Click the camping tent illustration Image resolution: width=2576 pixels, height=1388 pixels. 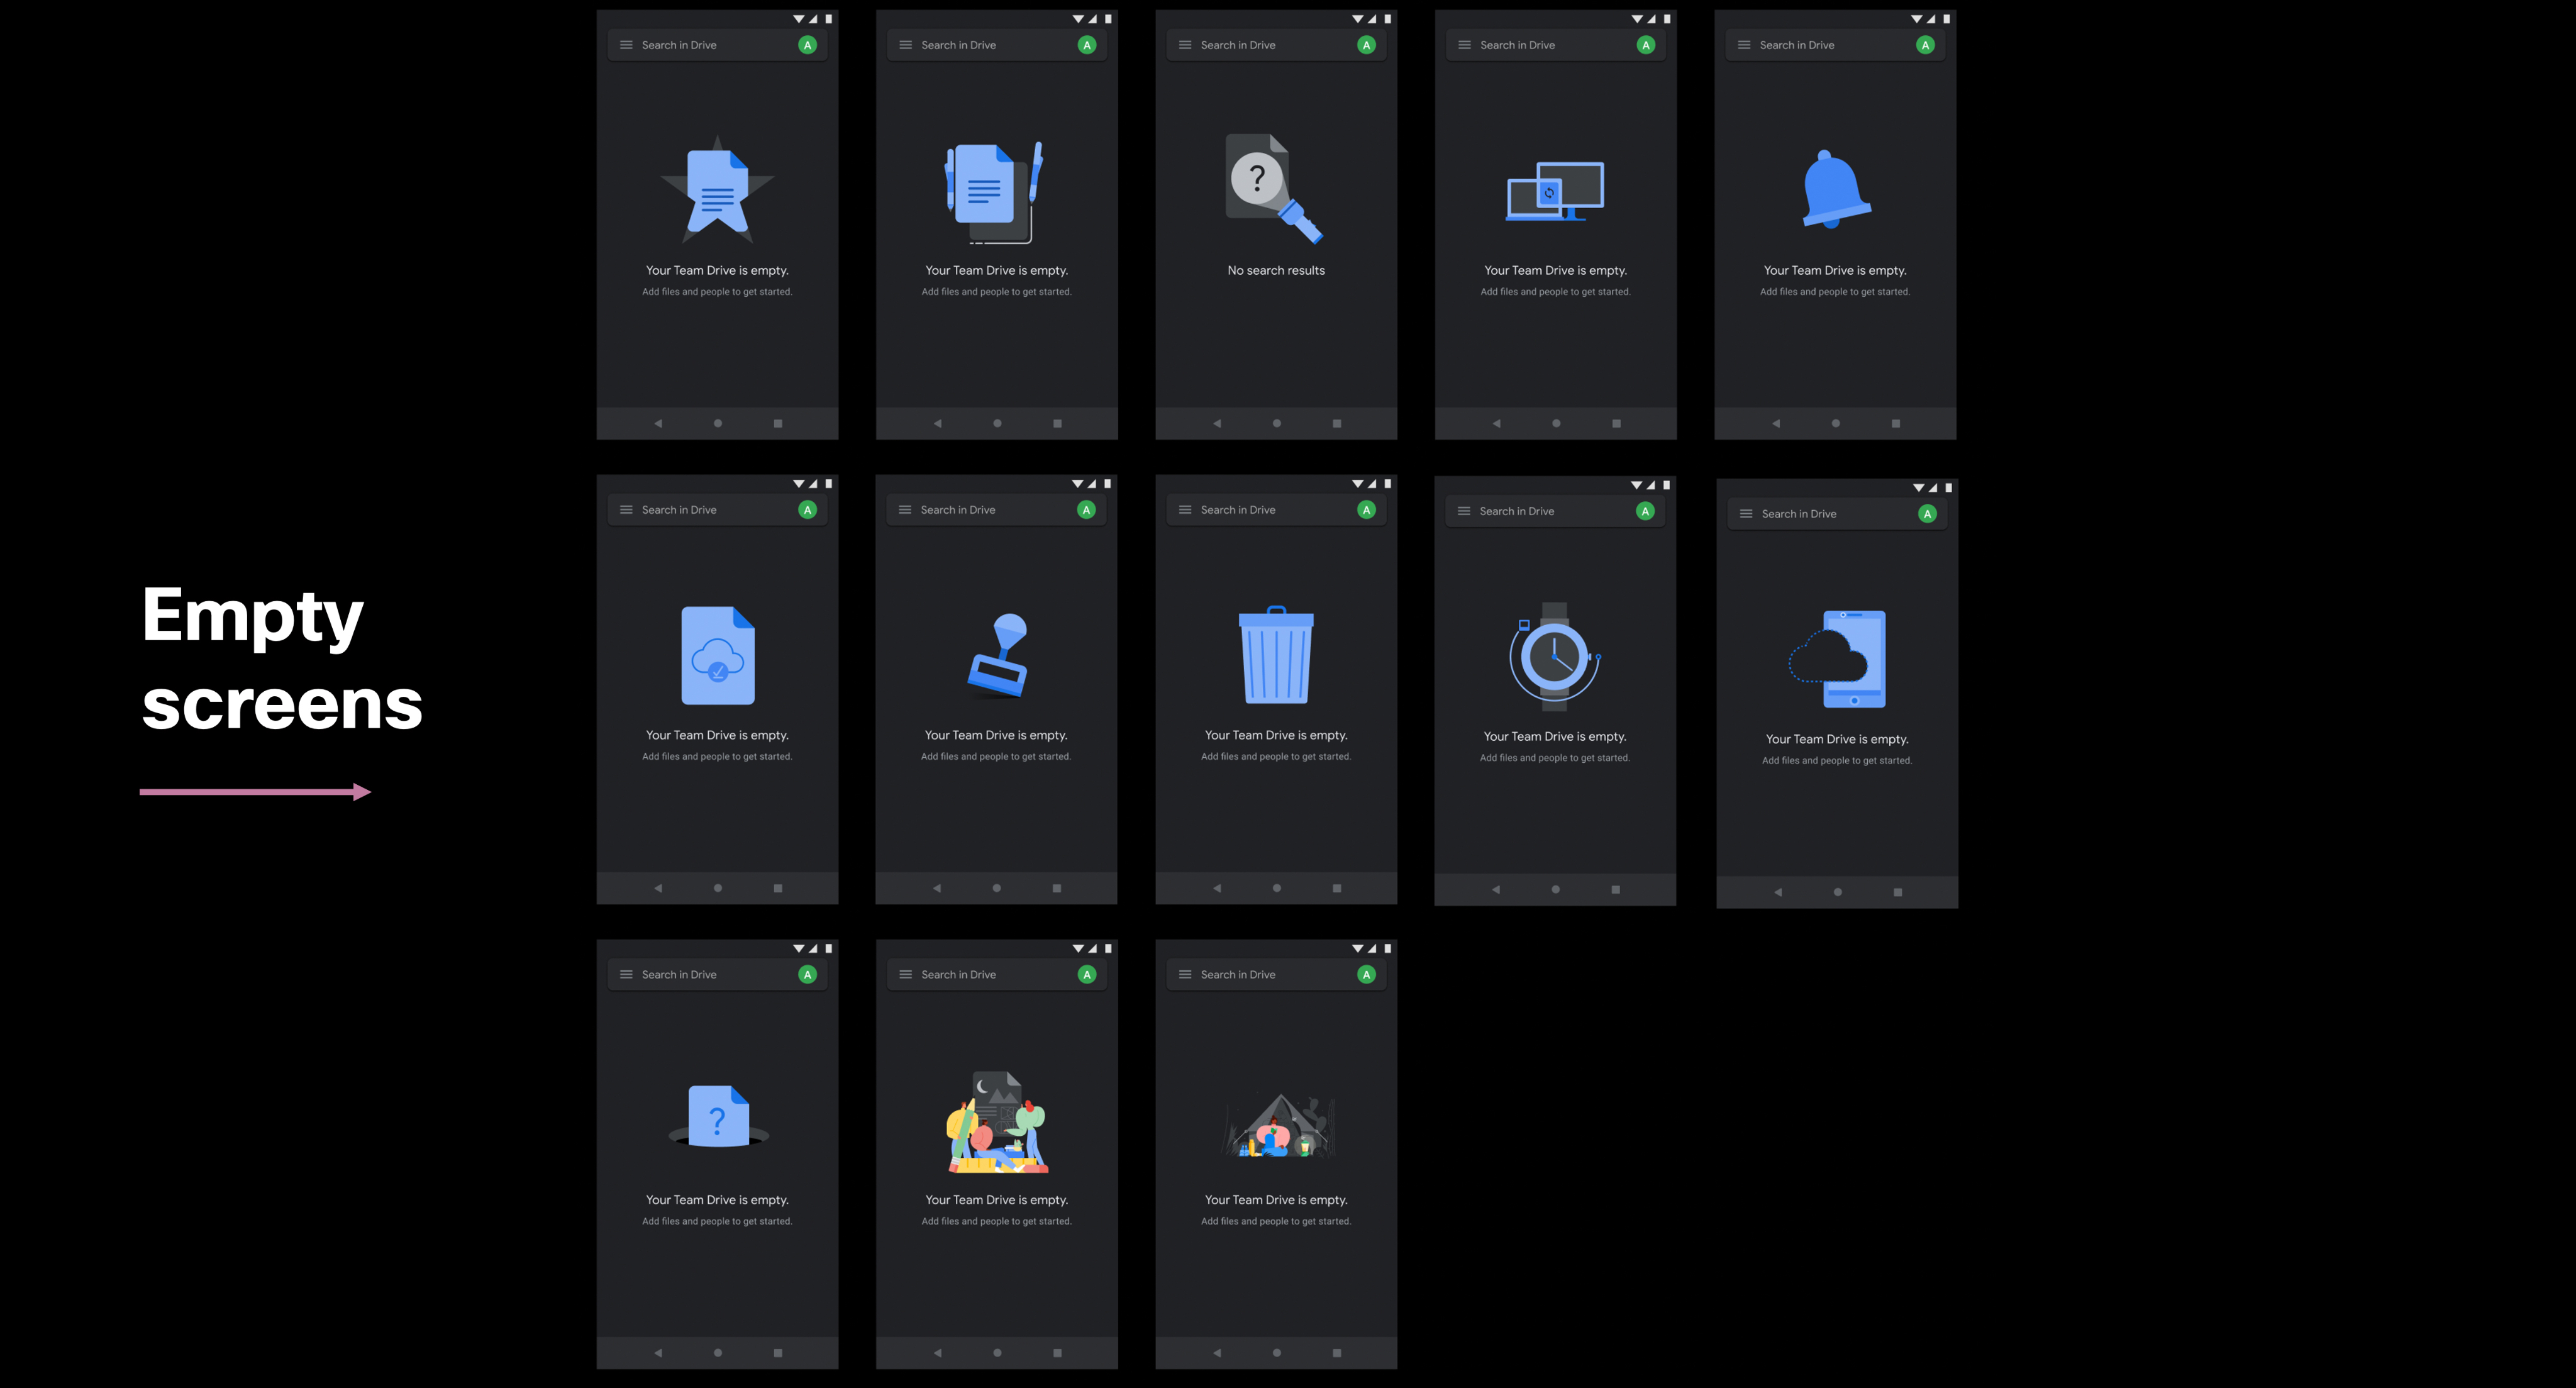coord(1278,1126)
